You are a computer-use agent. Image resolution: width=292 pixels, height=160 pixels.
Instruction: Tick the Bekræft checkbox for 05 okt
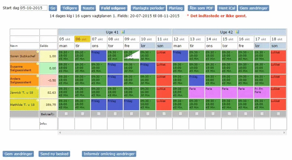[66, 114]
